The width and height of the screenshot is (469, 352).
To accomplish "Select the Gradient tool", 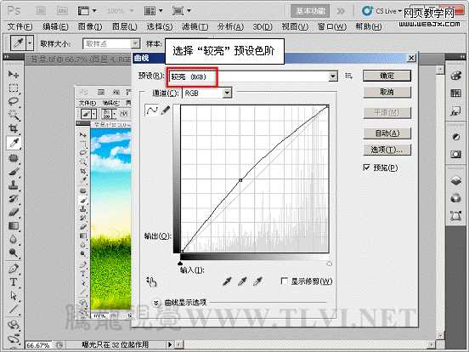I will (x=14, y=225).
